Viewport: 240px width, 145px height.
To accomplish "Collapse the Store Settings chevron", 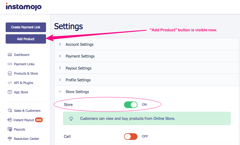I will tap(60, 91).
